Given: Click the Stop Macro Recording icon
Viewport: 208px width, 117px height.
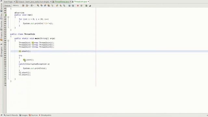Looking at the screenshot, I should coord(82,6).
